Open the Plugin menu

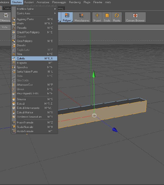[87, 2]
